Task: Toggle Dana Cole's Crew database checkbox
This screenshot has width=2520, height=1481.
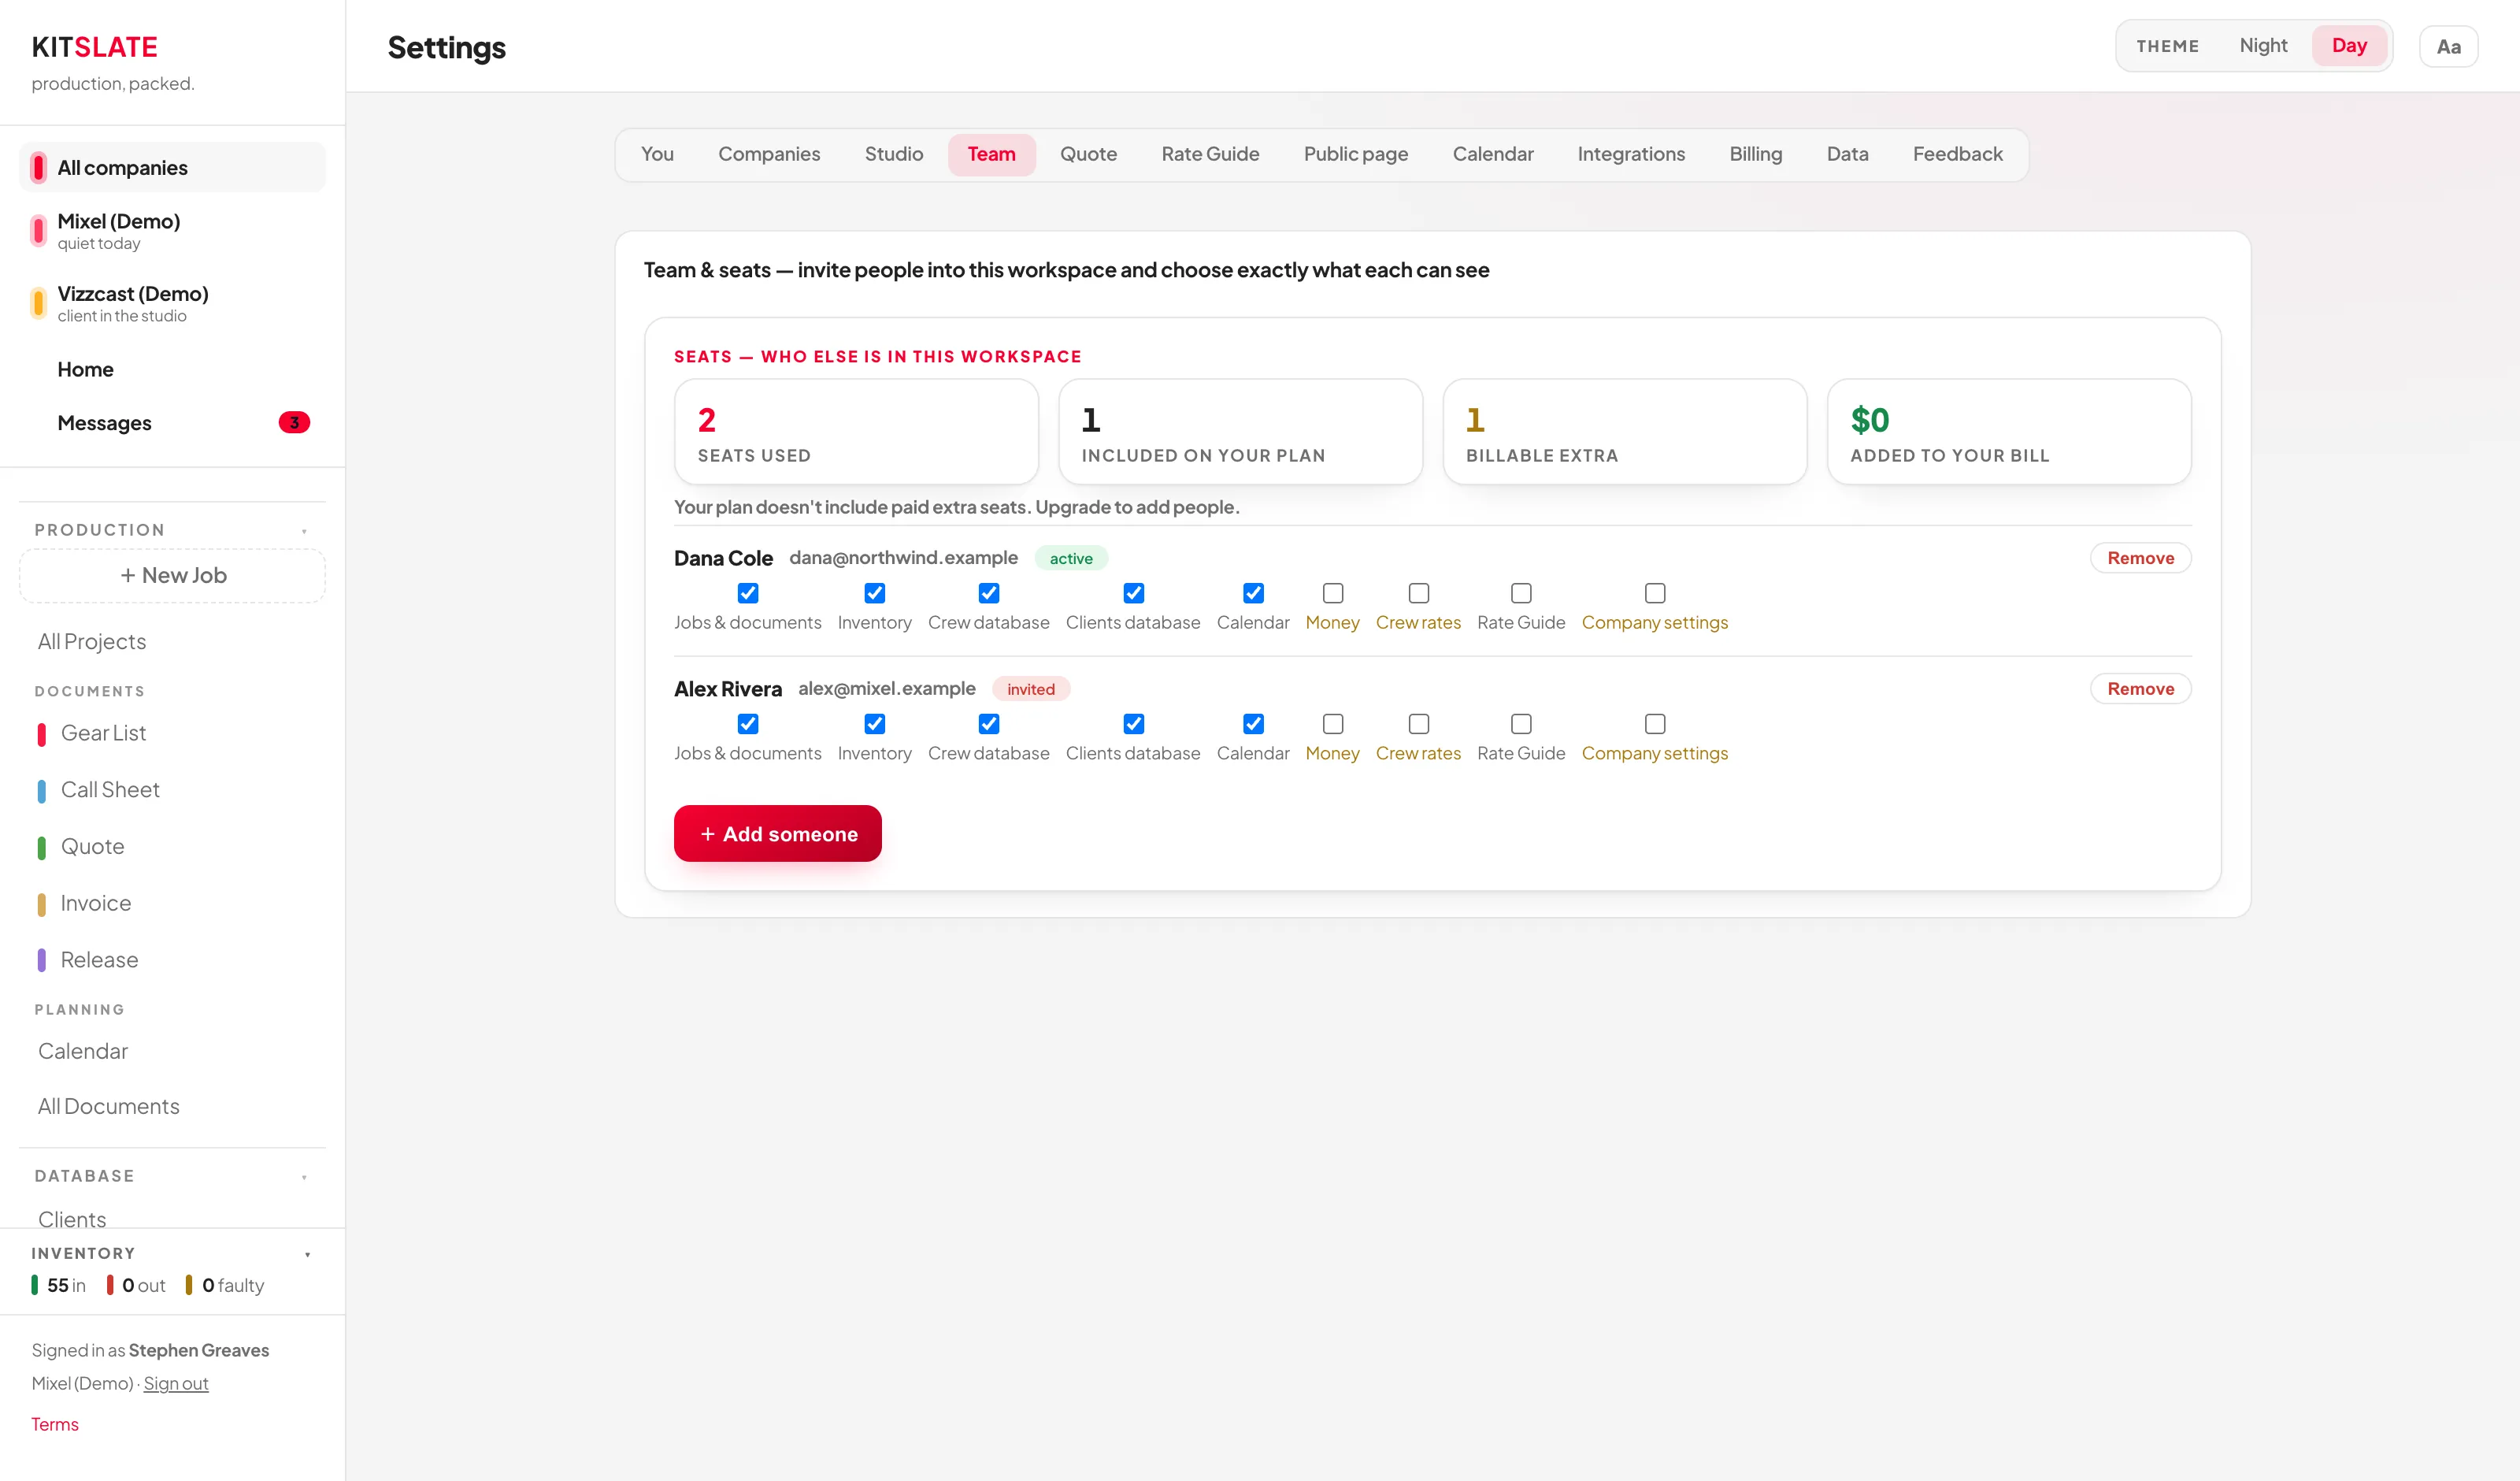Action: (989, 593)
